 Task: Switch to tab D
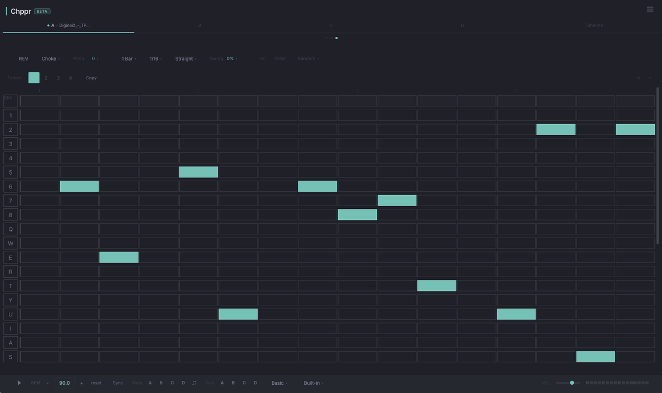click(462, 25)
